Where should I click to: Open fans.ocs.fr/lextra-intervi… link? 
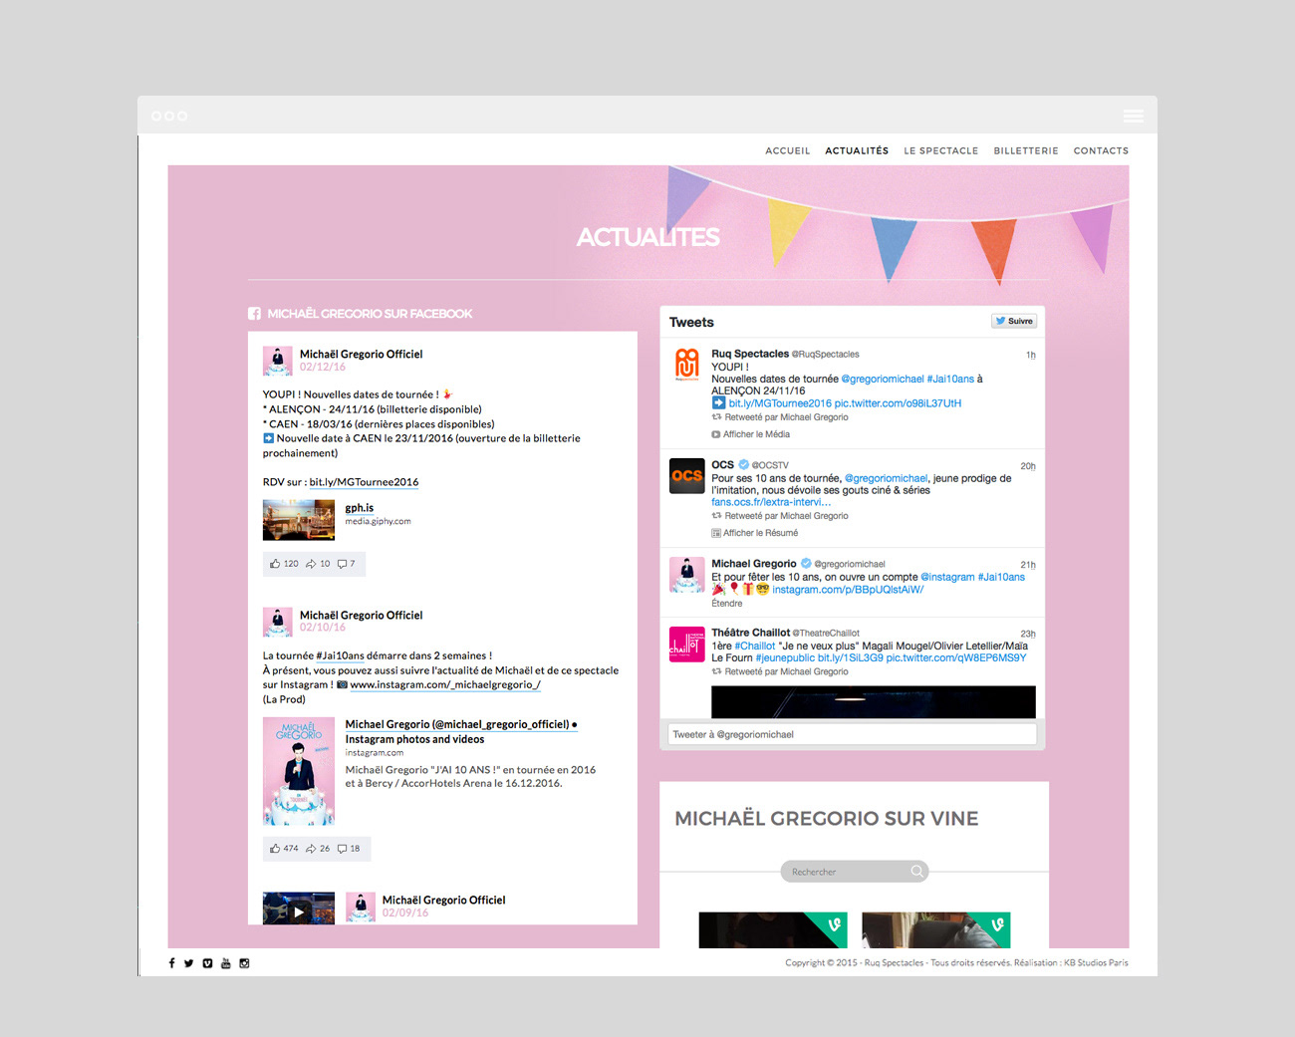[x=771, y=502]
